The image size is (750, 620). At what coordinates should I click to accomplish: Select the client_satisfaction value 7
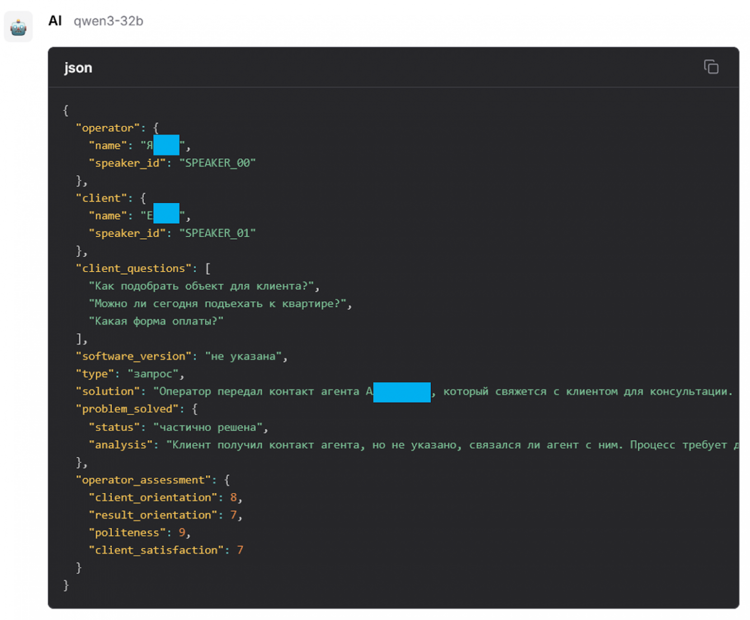pyautogui.click(x=240, y=550)
